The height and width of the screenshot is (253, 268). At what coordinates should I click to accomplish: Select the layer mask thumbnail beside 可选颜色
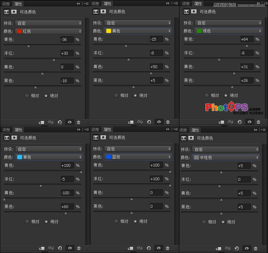tap(13, 12)
